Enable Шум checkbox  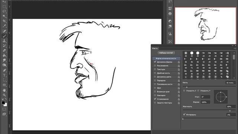pos(155,88)
